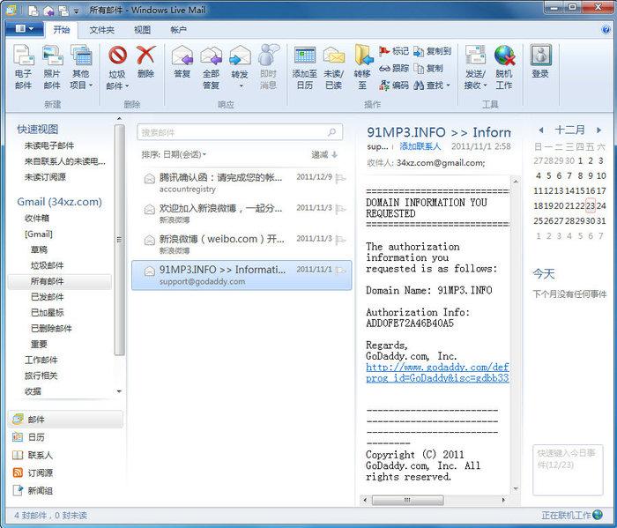The width and height of the screenshot is (617, 528).
Task: Open the 已发邮件 sent folder
Action: 47,297
